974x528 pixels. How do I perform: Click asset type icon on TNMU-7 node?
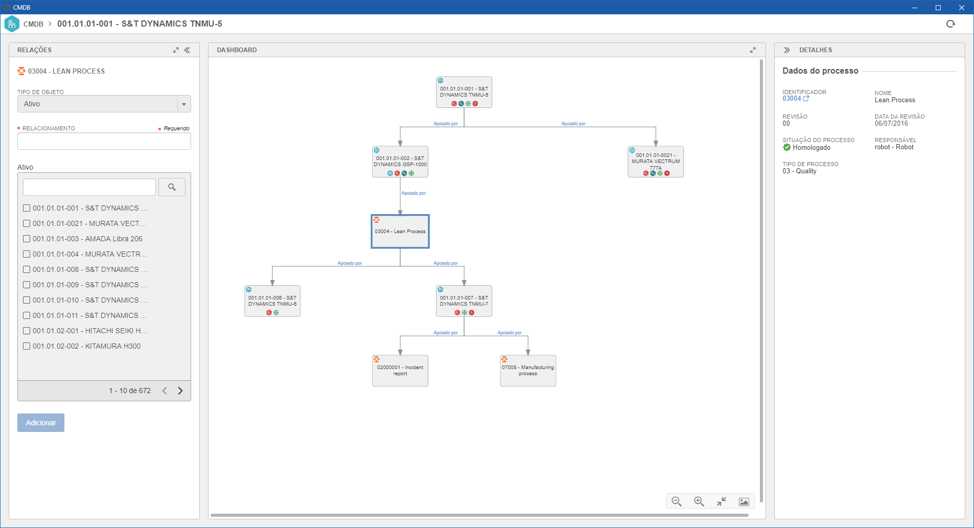coord(440,290)
